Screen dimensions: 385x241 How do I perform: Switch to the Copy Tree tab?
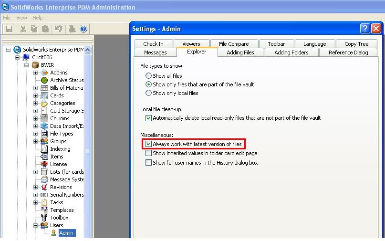point(356,44)
